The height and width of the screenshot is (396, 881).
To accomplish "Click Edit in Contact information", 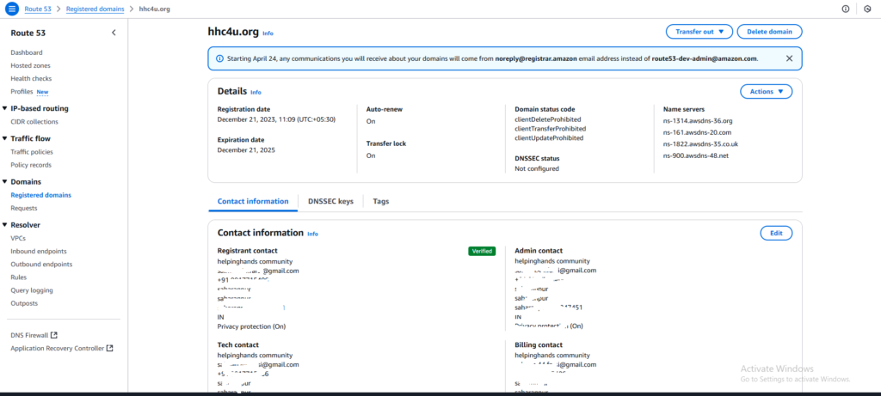I will click(776, 233).
